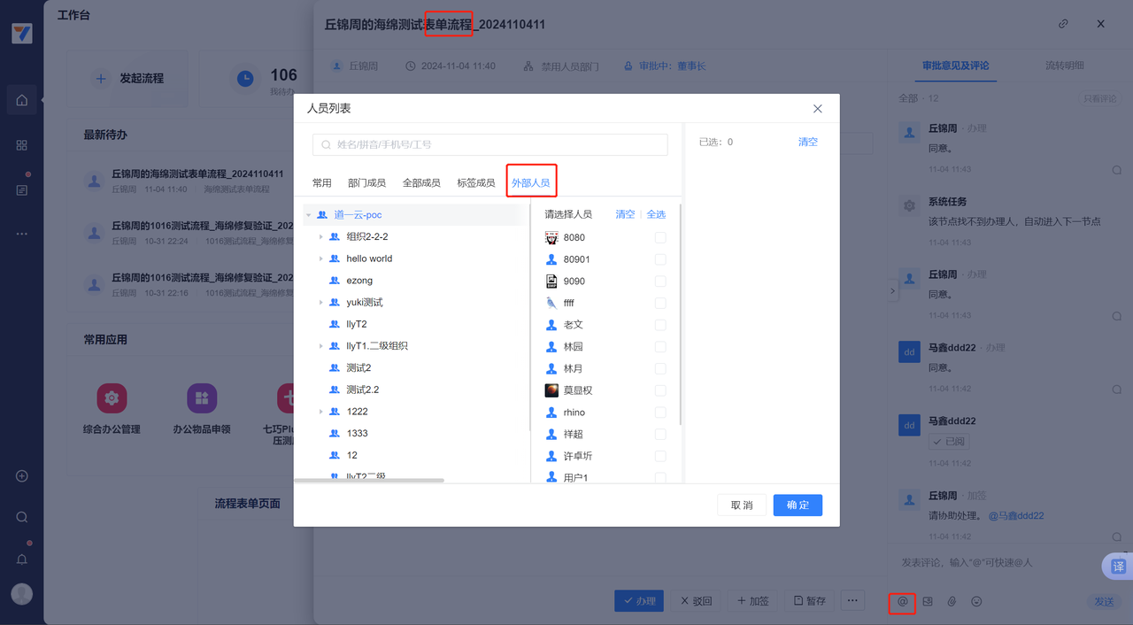Open the app grid icon in sidebar
Image resolution: width=1133 pixels, height=625 pixels.
click(22, 145)
